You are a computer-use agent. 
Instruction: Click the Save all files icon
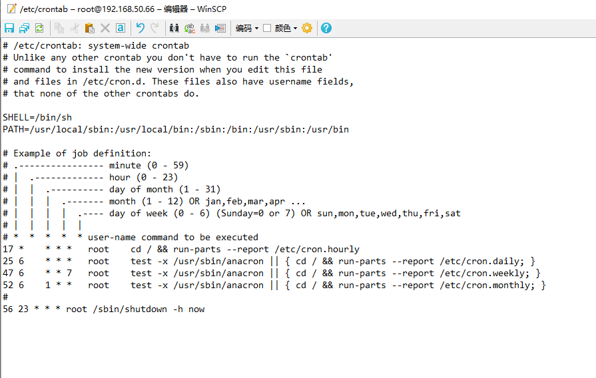(24, 28)
